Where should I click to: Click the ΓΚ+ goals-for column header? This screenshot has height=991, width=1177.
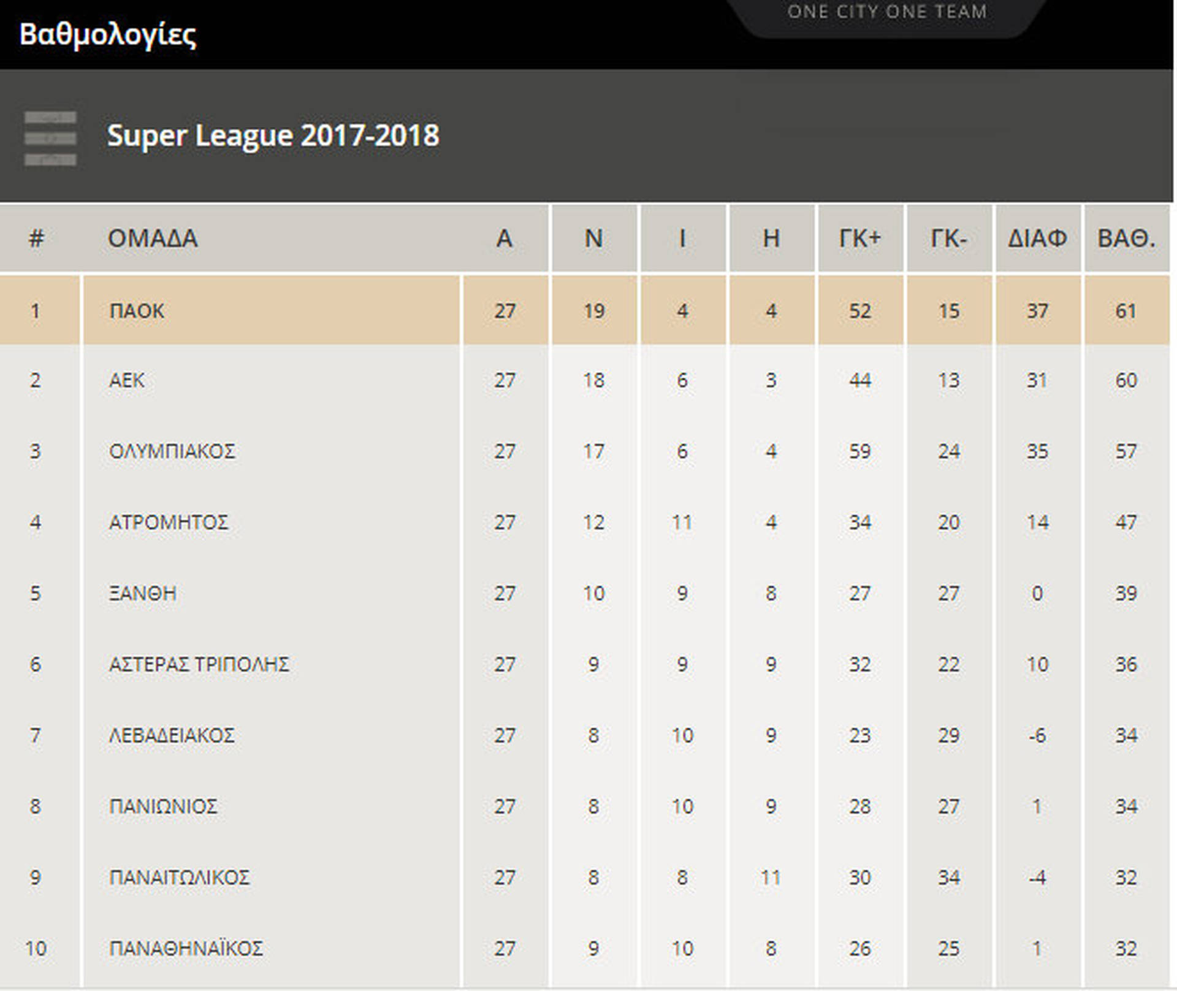coord(859,239)
